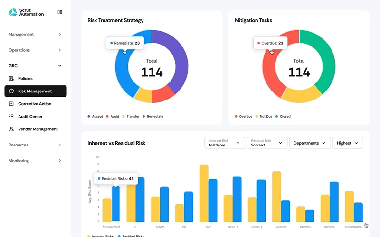
Task: Open the Monitoring menu section
Action: click(35, 161)
